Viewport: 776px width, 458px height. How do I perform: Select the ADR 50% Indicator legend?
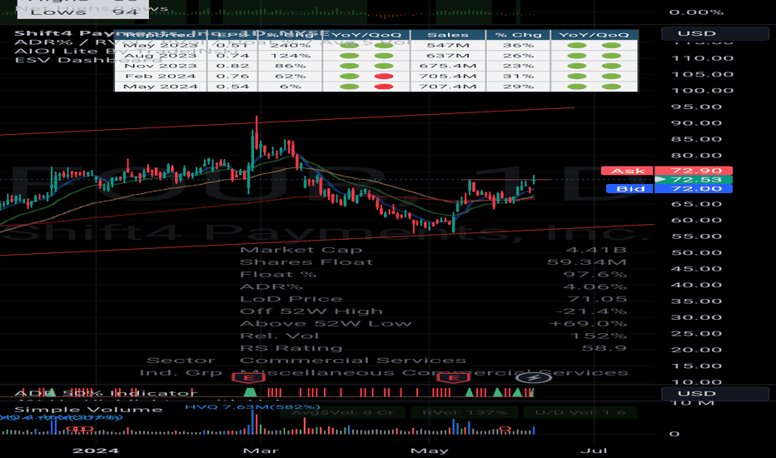pos(106,394)
